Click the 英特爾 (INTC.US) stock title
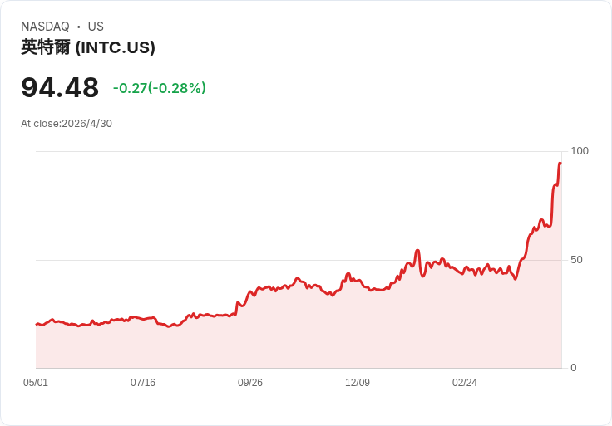The image size is (612, 426). [x=88, y=47]
